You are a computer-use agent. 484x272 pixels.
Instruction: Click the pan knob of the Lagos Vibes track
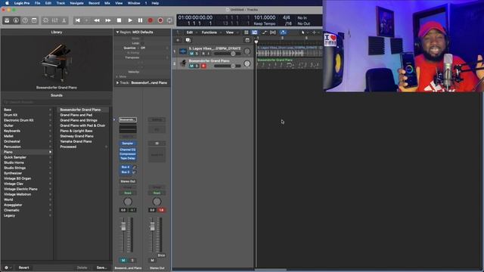[x=247, y=51]
